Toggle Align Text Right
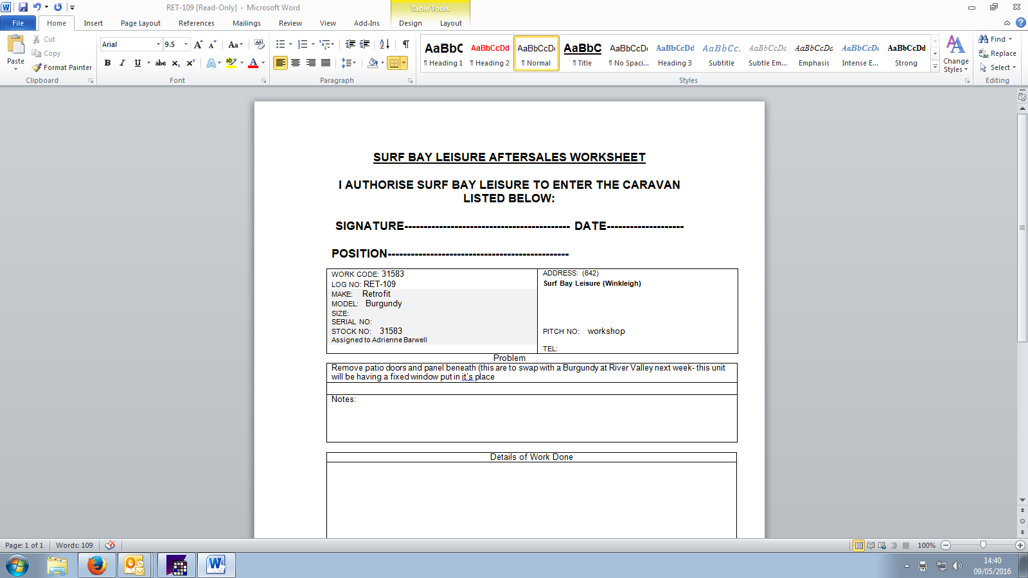The height and width of the screenshot is (578, 1028). [x=311, y=63]
